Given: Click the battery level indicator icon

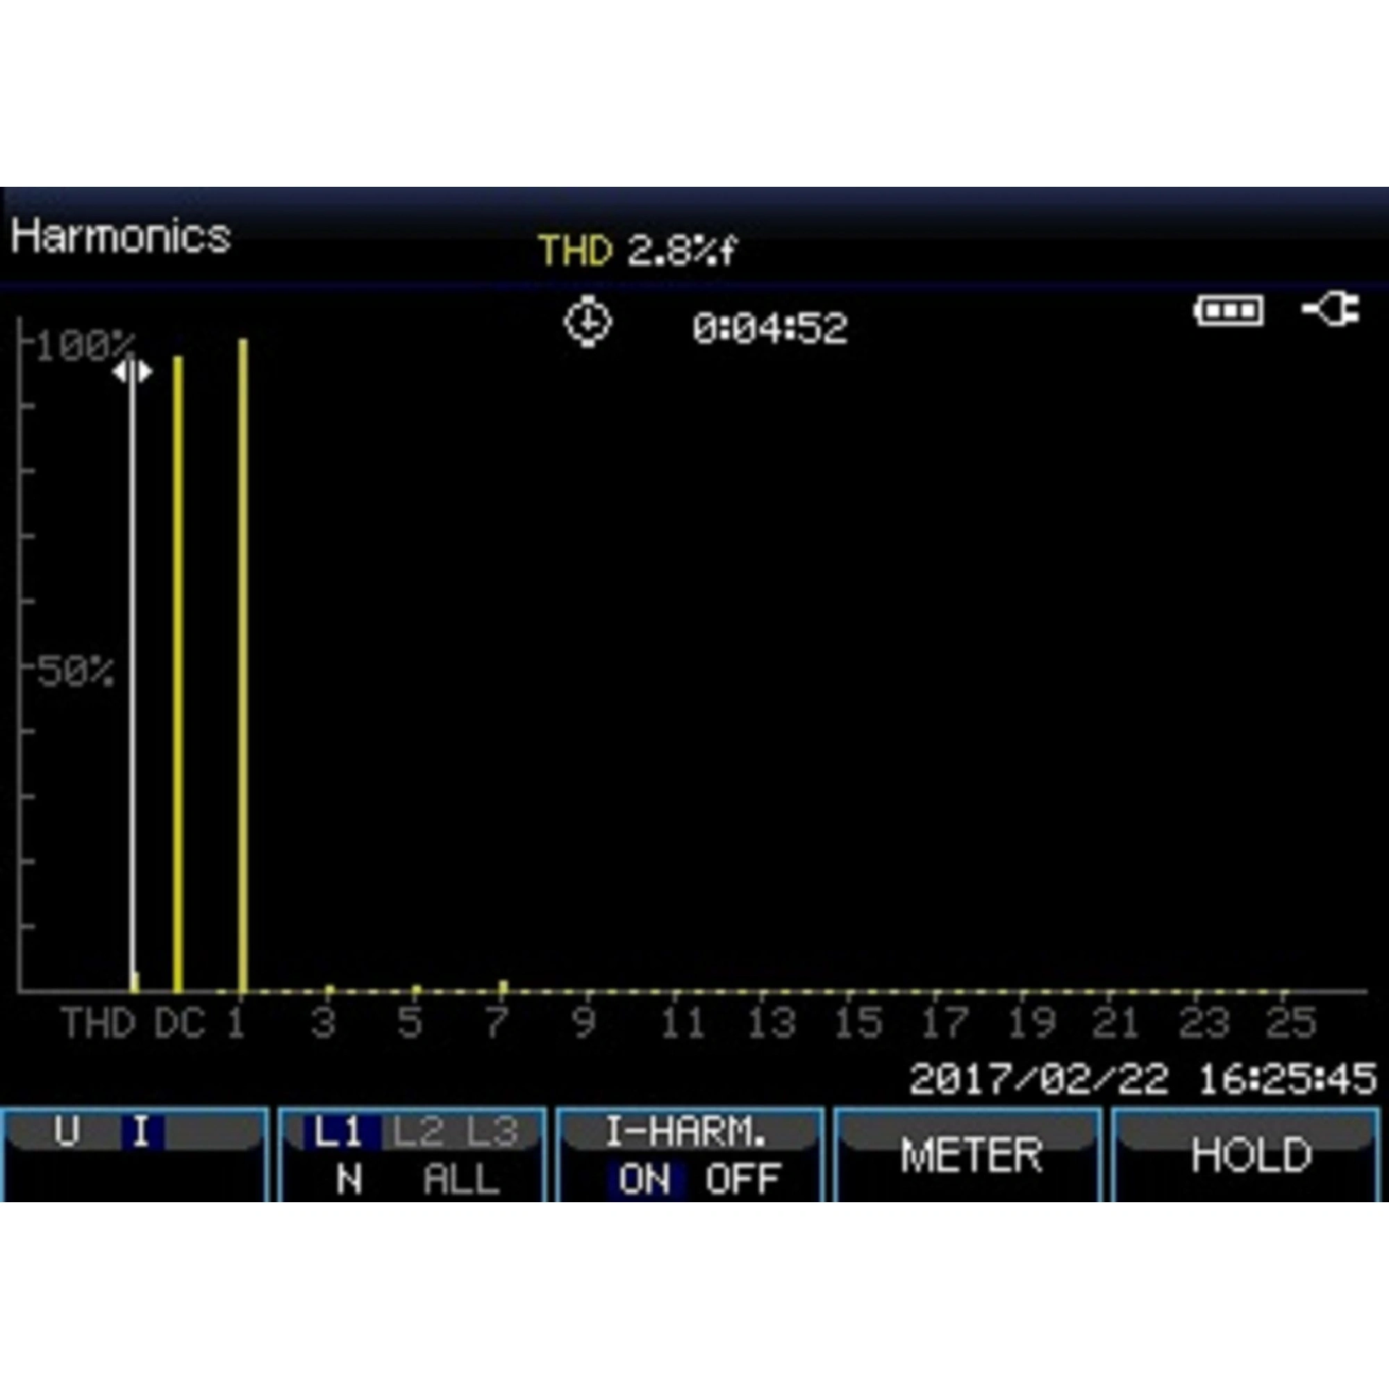Looking at the screenshot, I should coord(1229,311).
